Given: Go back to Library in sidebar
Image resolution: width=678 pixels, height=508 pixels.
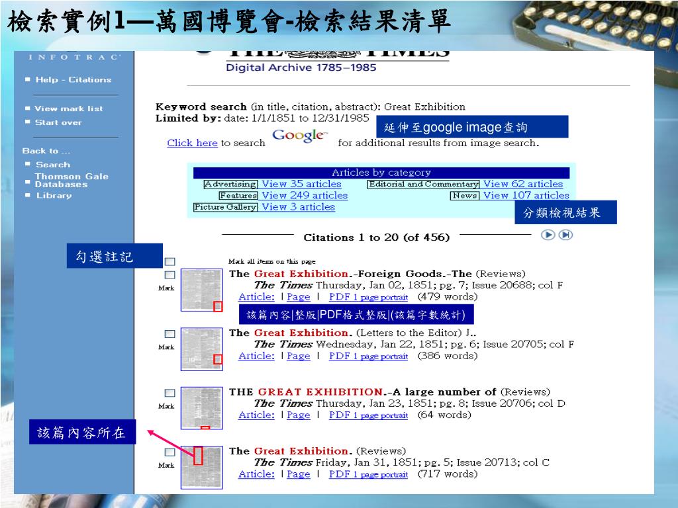Looking at the screenshot, I should (x=54, y=195).
